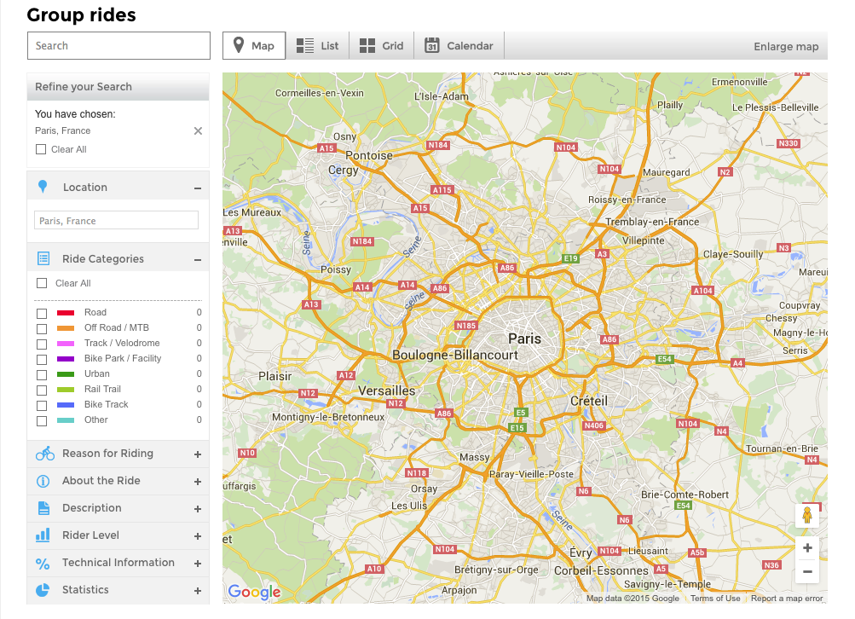This screenshot has width=855, height=619.
Task: Expand the About the Ride section
Action: [198, 482]
